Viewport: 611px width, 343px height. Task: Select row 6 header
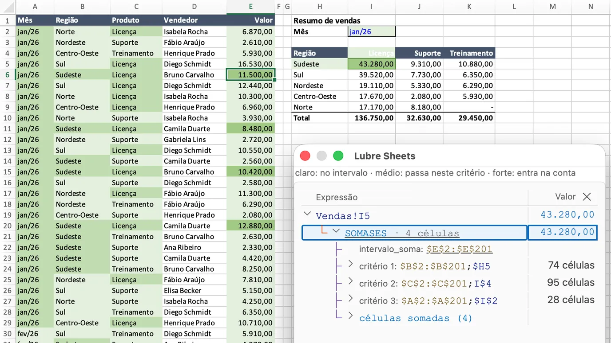(x=8, y=75)
